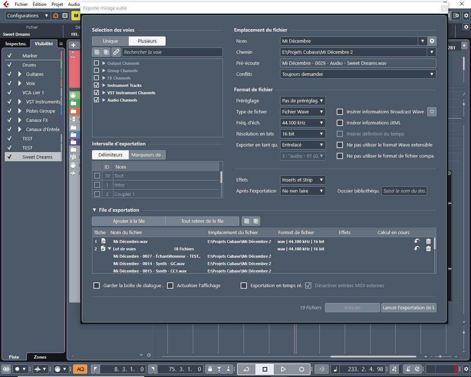The width and height of the screenshot is (471, 377).
Task: Uncheck the VST Instrument Channels checkbox
Action: [x=96, y=92]
